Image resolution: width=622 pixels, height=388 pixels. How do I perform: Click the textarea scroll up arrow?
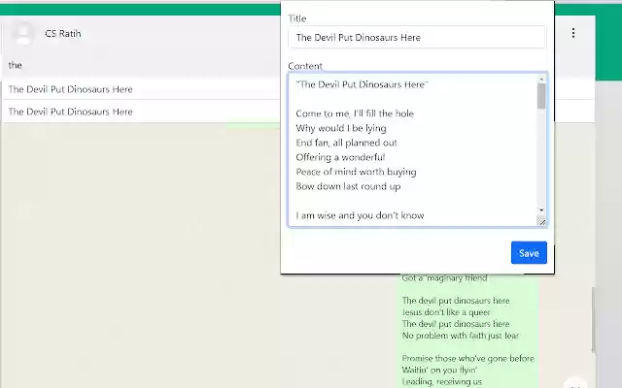coord(541,80)
